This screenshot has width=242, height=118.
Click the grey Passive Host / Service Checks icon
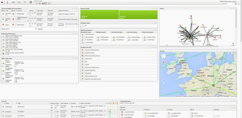3,53
